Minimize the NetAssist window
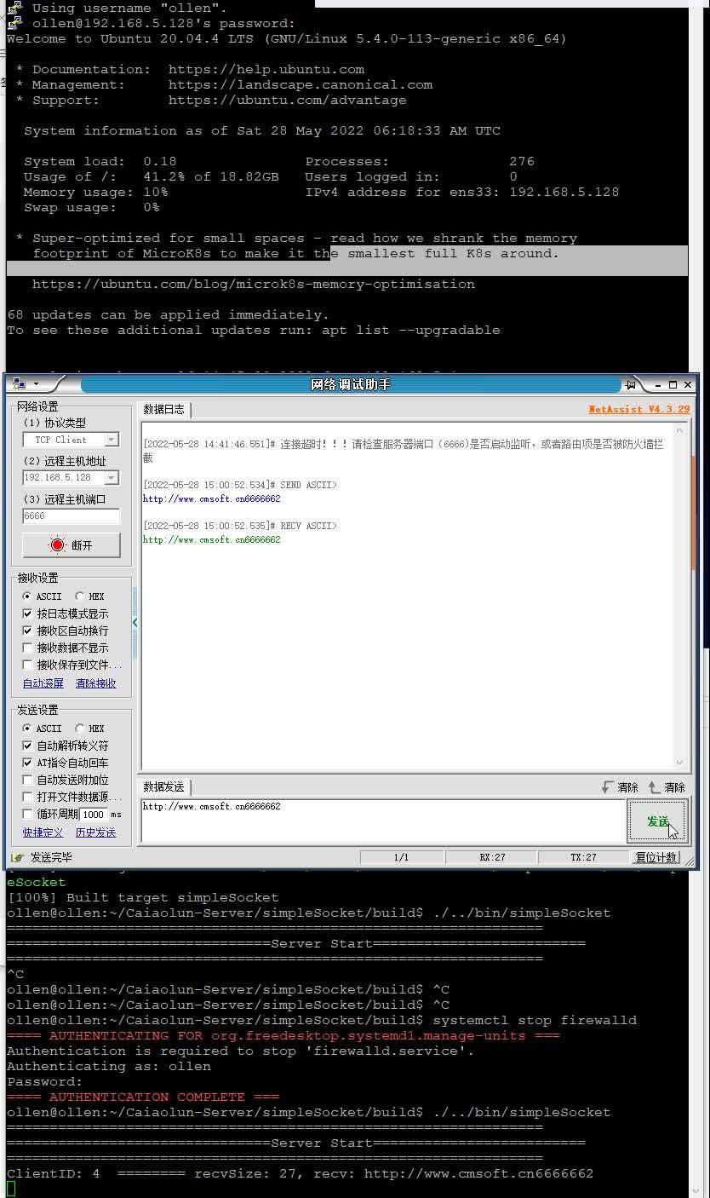Viewport: 710px width, 1198px height. (x=660, y=384)
